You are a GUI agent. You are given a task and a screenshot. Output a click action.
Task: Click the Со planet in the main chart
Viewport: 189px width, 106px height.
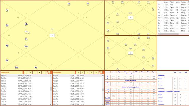(x=26, y=32)
